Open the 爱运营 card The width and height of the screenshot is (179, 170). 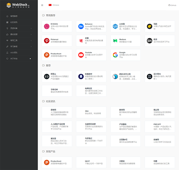tap(57, 141)
